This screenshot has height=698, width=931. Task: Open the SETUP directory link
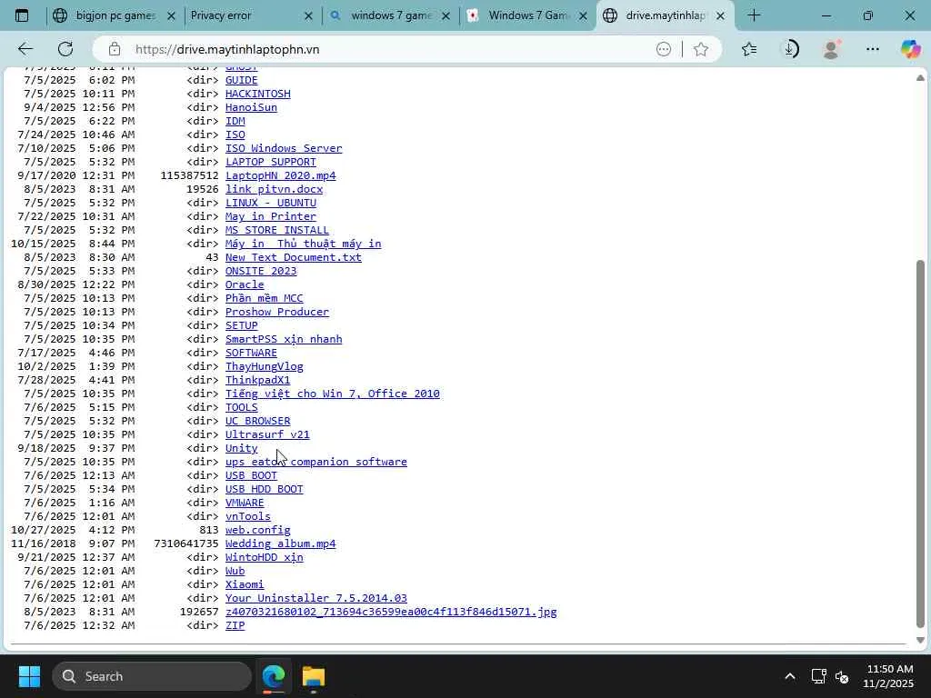pos(241,326)
